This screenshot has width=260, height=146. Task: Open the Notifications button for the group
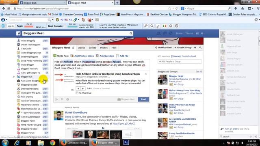click(163, 47)
